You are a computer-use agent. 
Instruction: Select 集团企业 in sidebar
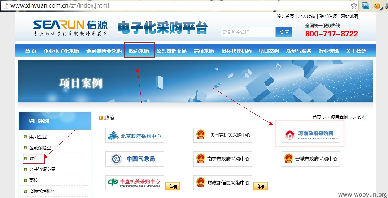point(38,137)
